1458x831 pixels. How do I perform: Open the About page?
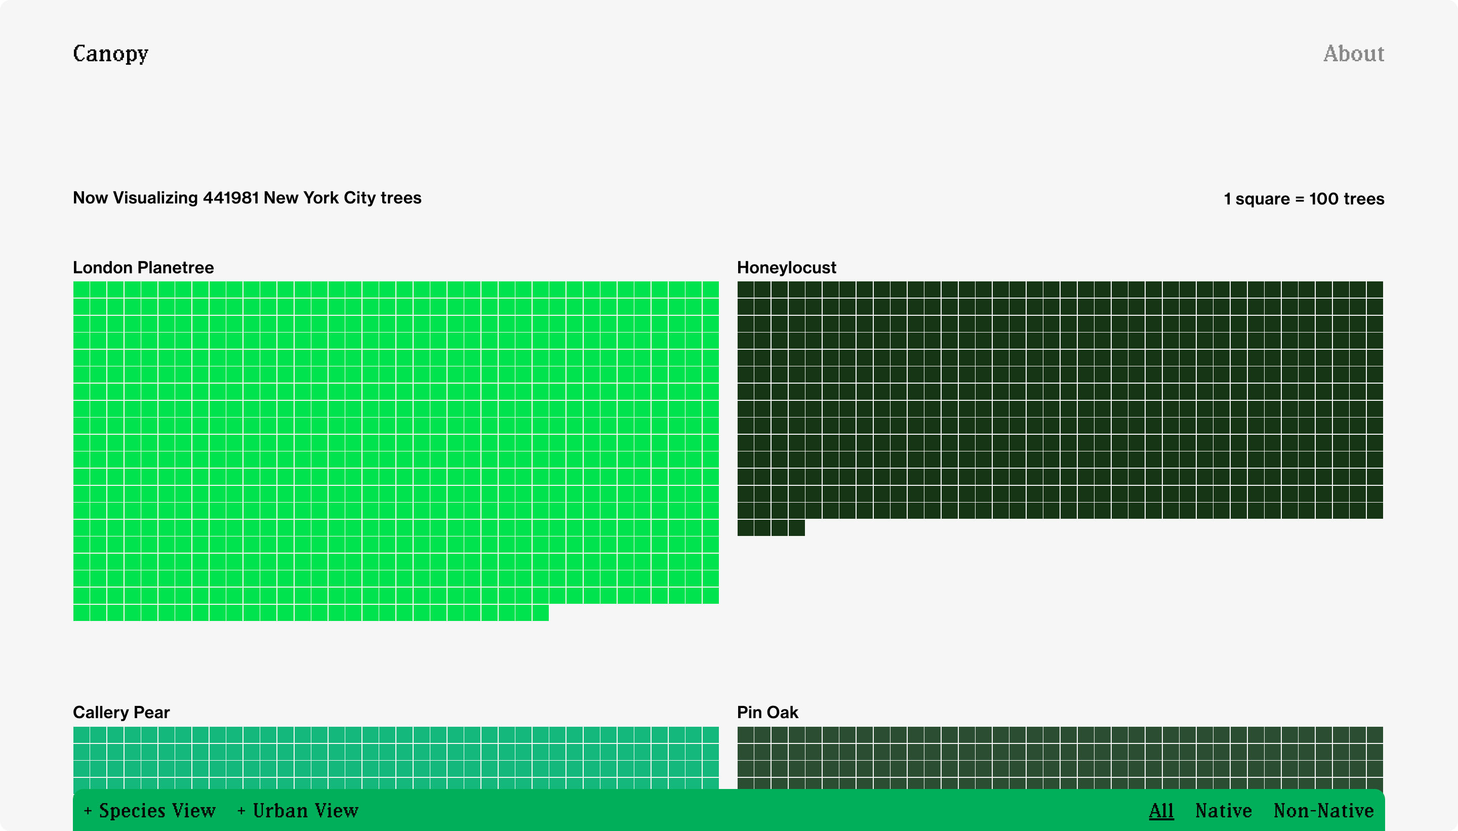click(1354, 54)
